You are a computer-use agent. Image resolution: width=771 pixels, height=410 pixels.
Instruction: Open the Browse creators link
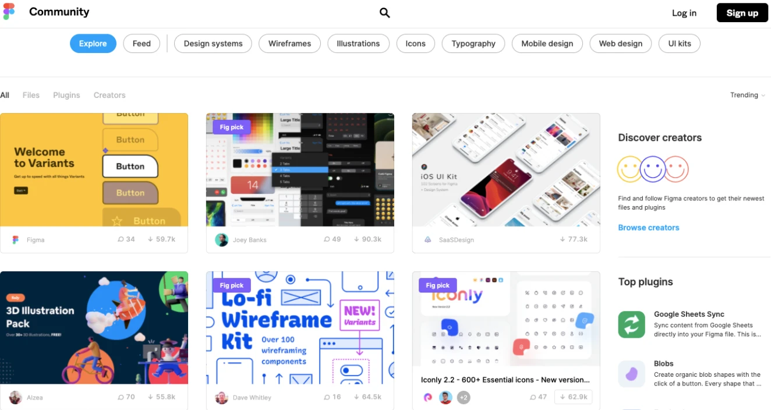point(648,227)
